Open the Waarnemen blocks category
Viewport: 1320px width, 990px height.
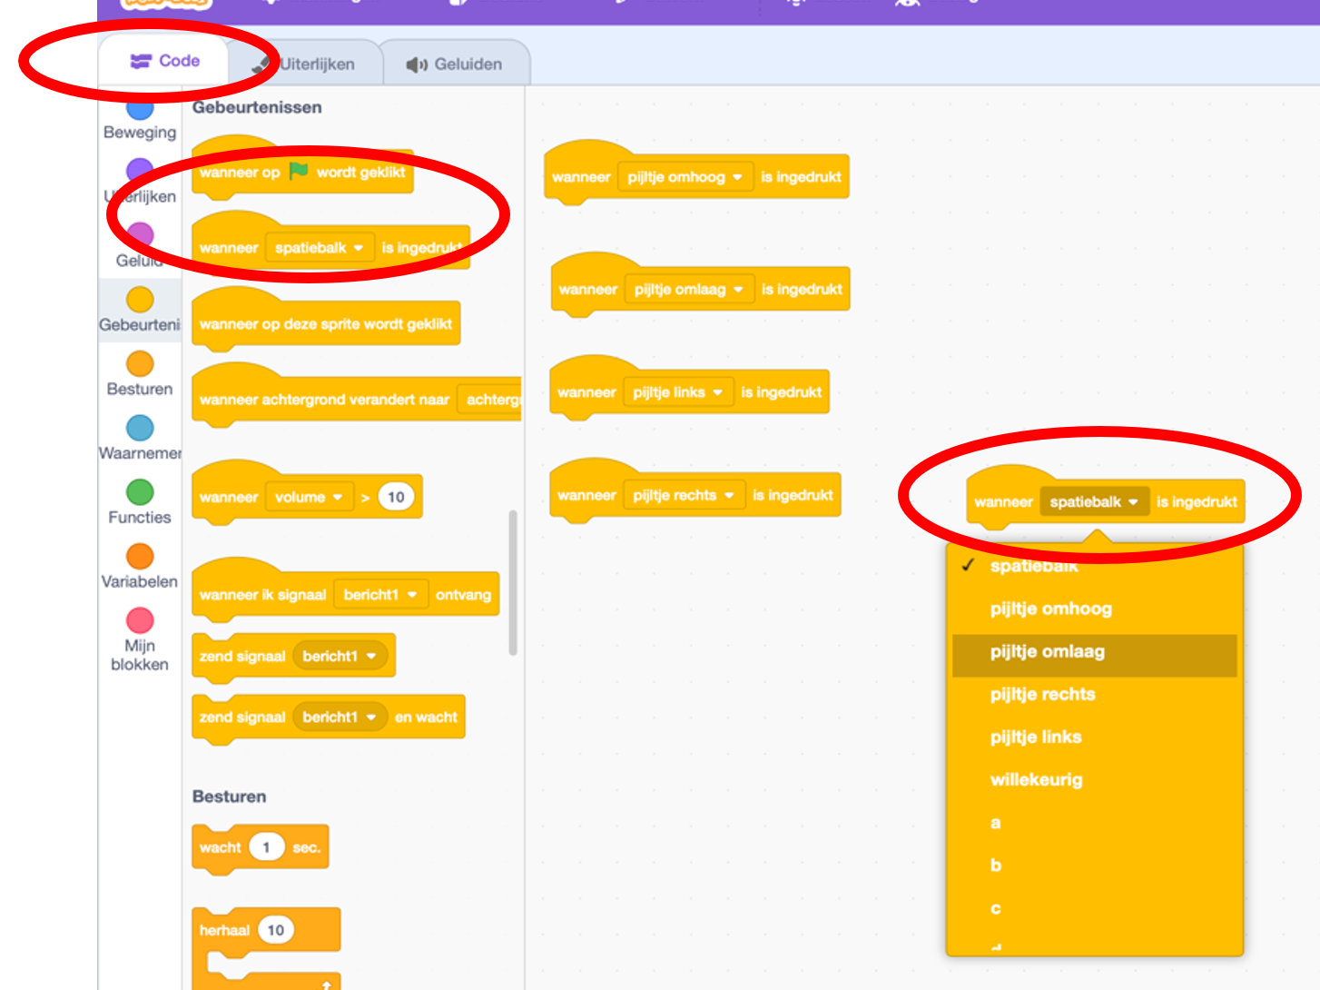pyautogui.click(x=140, y=429)
